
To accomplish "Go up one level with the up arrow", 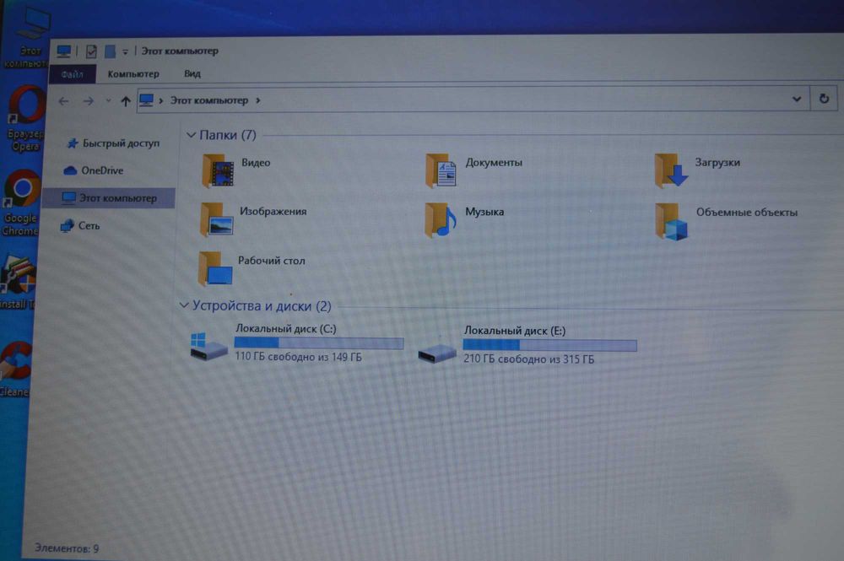I will click(126, 101).
